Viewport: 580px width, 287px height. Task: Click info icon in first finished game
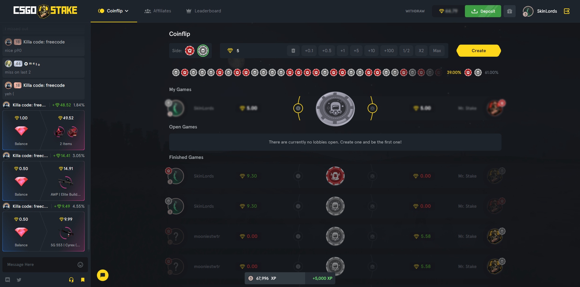click(298, 176)
